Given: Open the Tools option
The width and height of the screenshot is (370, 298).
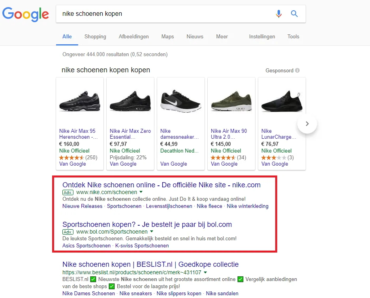Looking at the screenshot, I should (293, 37).
